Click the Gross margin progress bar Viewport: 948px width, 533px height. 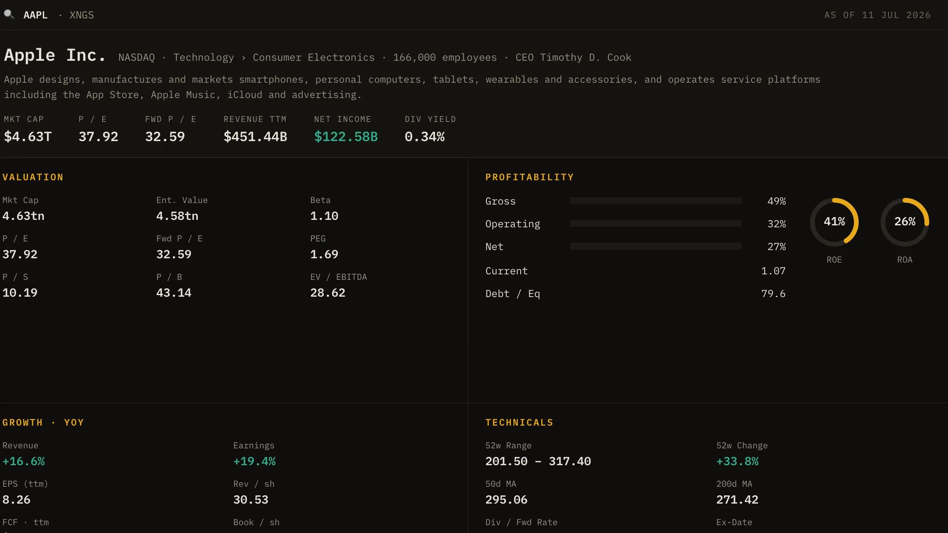tap(656, 201)
